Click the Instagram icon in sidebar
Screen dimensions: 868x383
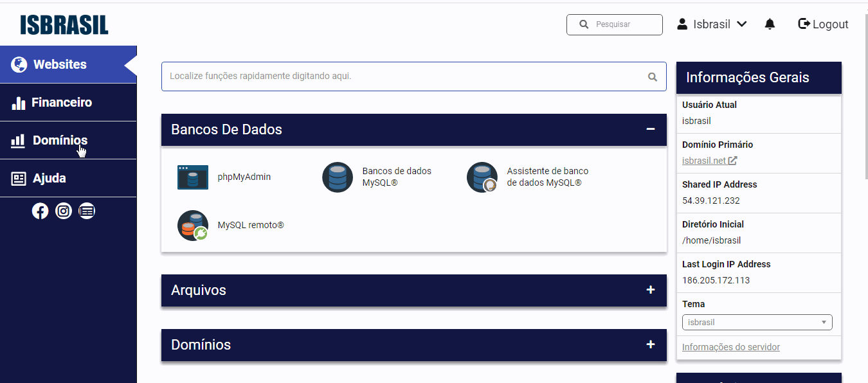[x=64, y=211]
